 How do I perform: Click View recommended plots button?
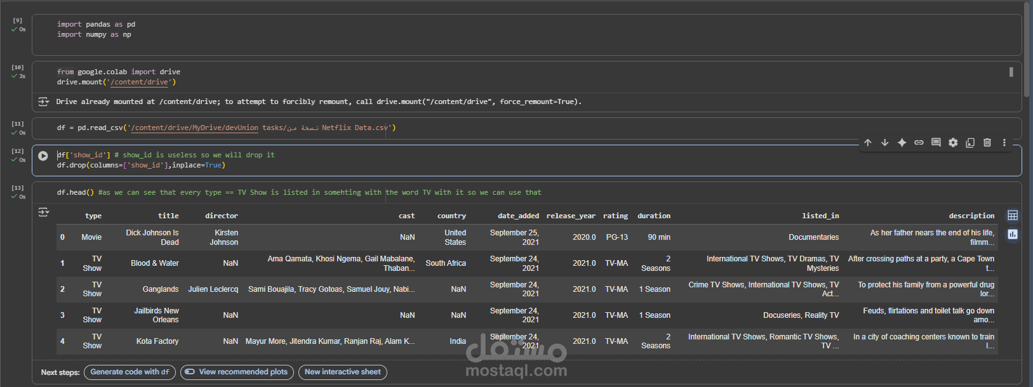237,372
